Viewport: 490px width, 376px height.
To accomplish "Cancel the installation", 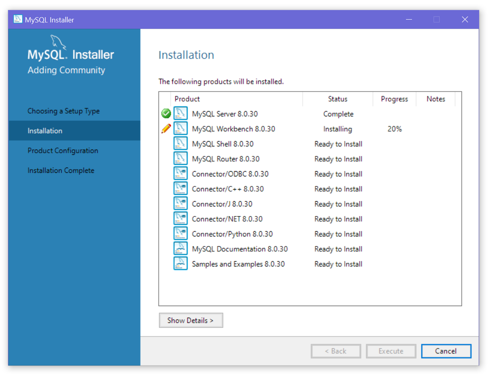I will pos(446,351).
